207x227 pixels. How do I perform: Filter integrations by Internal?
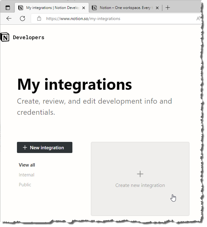[26, 175]
